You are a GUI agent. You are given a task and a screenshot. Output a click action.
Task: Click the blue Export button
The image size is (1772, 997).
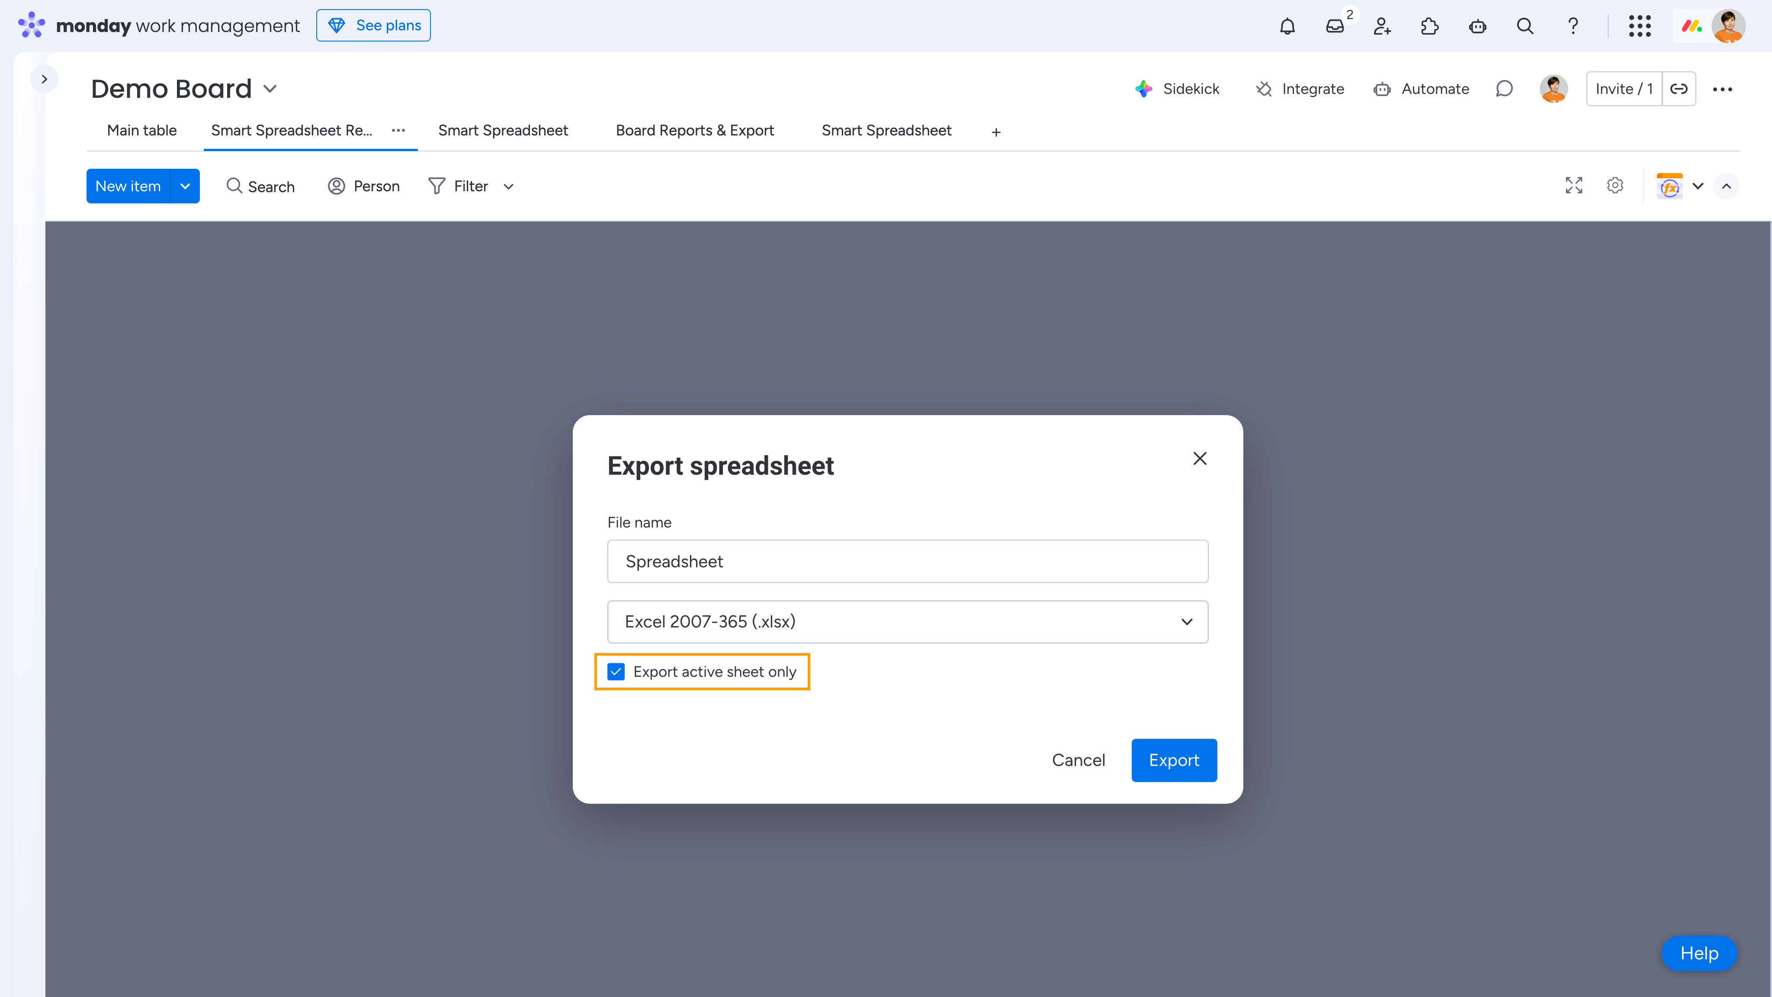[x=1174, y=760]
